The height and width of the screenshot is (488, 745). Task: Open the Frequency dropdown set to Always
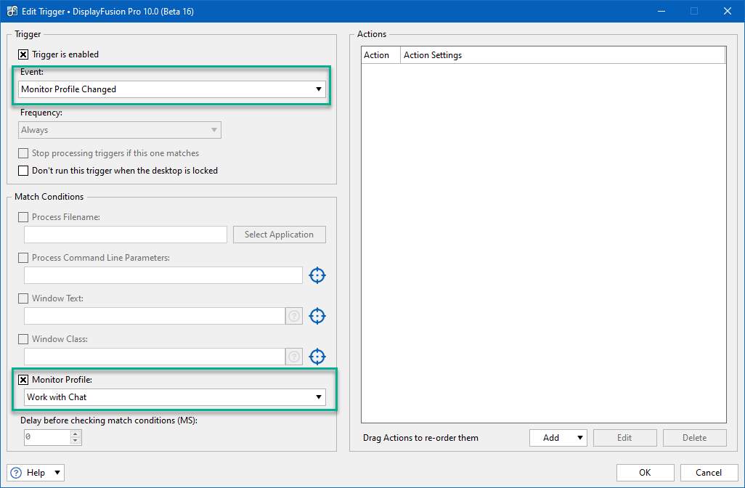point(120,130)
